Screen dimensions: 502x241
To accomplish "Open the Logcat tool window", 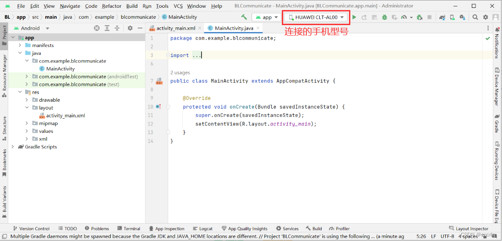I will (x=203, y=229).
